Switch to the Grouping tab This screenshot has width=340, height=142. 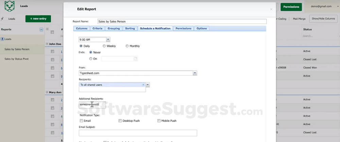pos(114,29)
